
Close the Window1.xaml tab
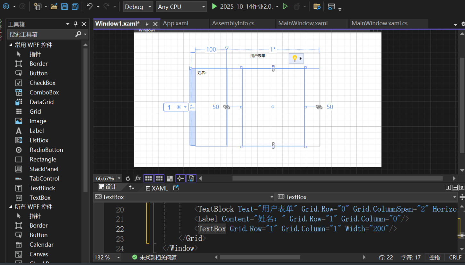[x=155, y=24]
